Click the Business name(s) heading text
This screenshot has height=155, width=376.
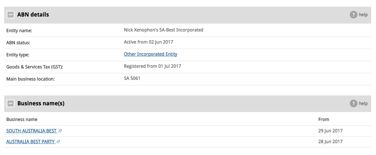tap(41, 104)
